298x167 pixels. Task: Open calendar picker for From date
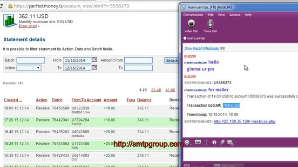pos(95,60)
